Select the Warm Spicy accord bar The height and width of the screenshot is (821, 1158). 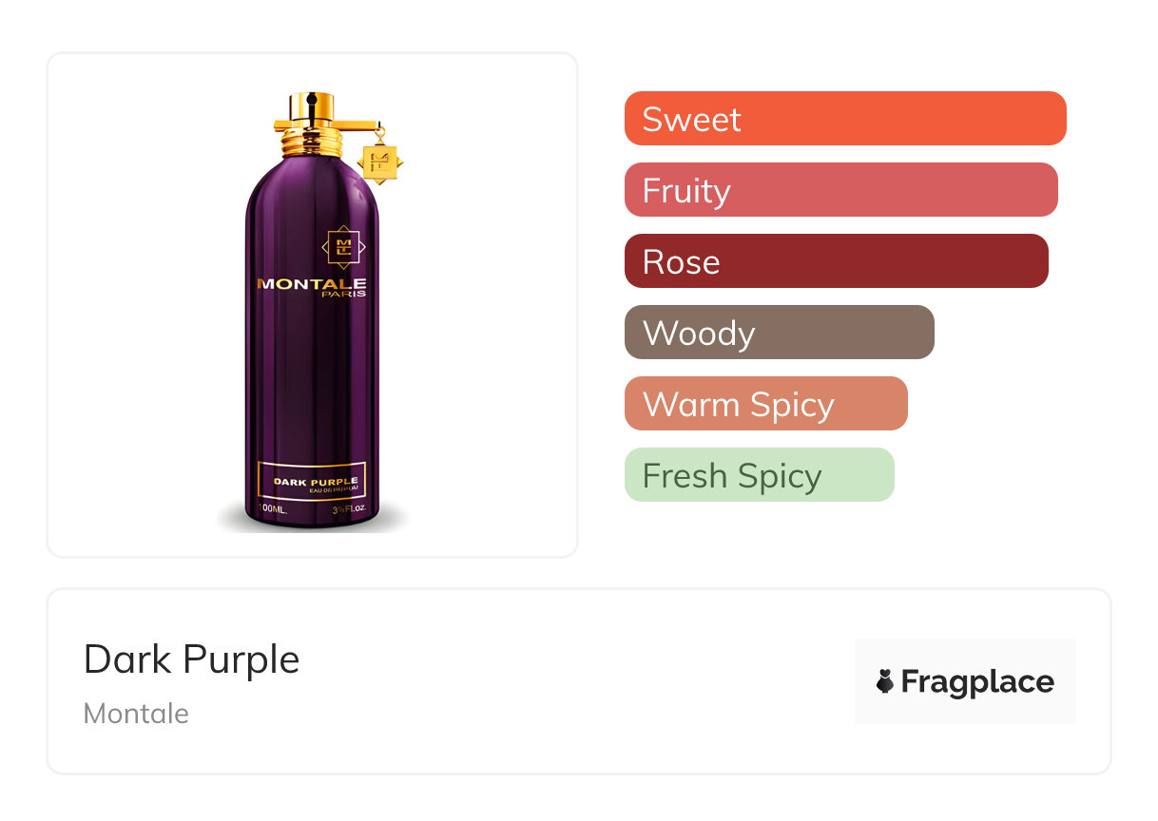(x=766, y=404)
